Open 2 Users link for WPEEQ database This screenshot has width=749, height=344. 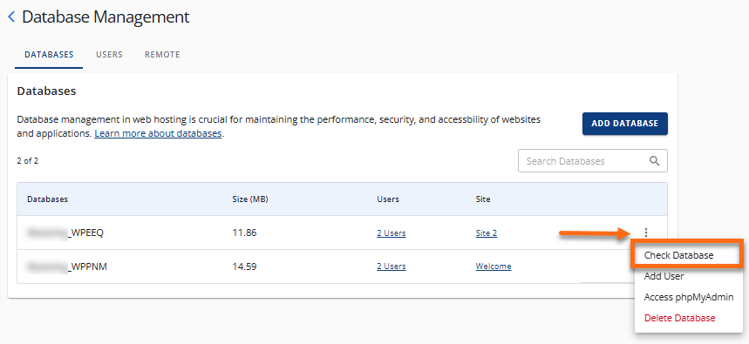[392, 233]
